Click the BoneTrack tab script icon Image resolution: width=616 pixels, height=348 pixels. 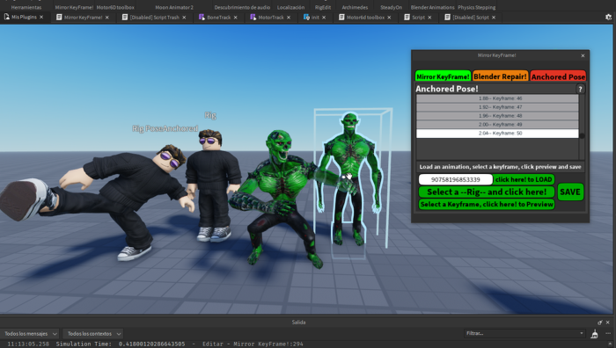point(202,18)
